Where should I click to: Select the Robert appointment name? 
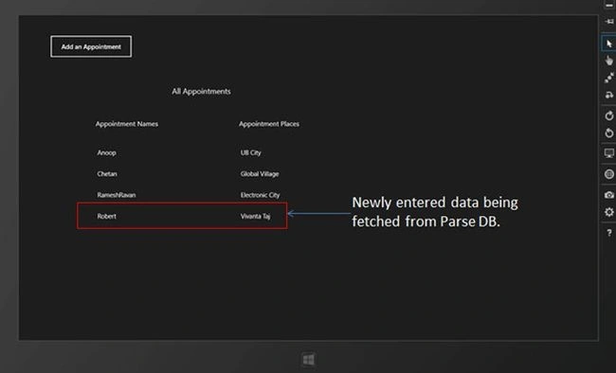click(106, 217)
